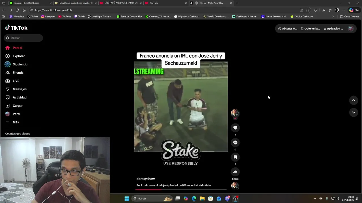Open OBS Studio from the taskbar
The height and width of the screenshot is (203, 362).
click(x=235, y=198)
